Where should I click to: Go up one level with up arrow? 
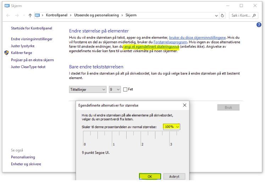[x=30, y=15]
